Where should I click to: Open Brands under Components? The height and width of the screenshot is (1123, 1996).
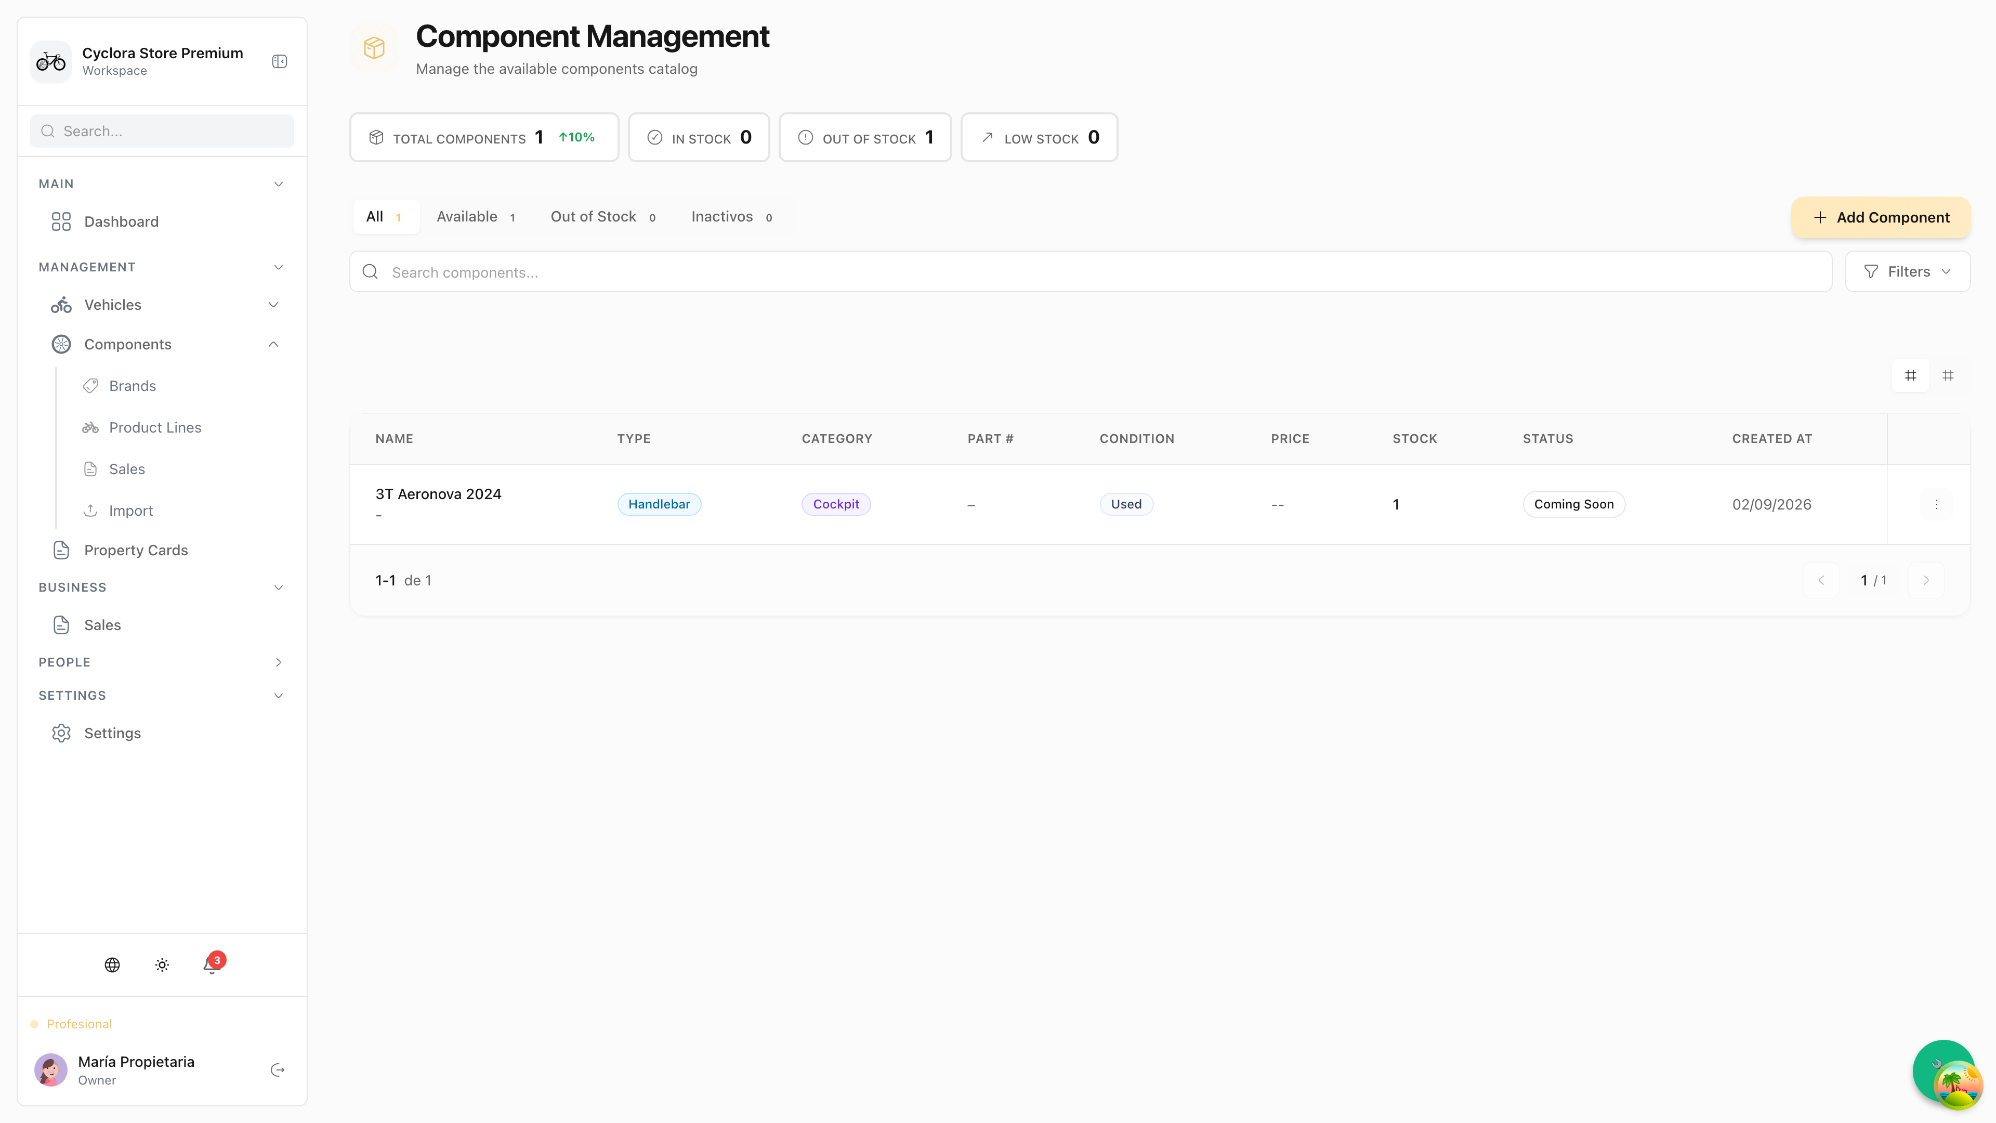[133, 386]
